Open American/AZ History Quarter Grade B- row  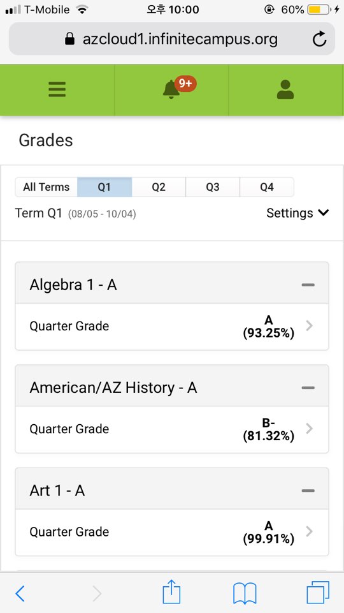tap(172, 429)
